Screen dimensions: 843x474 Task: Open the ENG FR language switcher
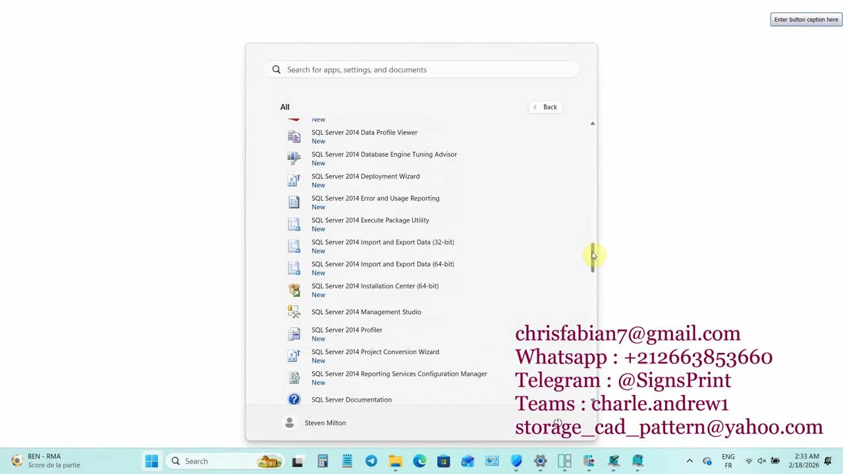[728, 461]
